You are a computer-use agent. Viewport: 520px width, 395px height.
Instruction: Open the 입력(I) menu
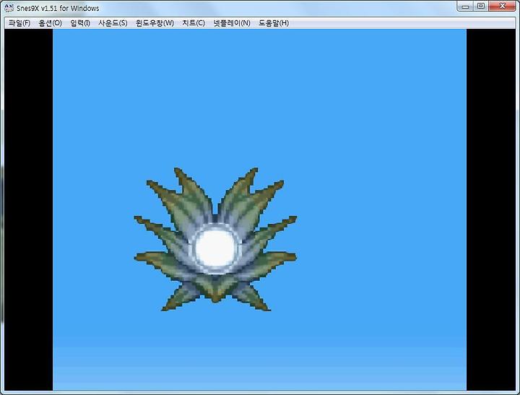pyautogui.click(x=80, y=23)
